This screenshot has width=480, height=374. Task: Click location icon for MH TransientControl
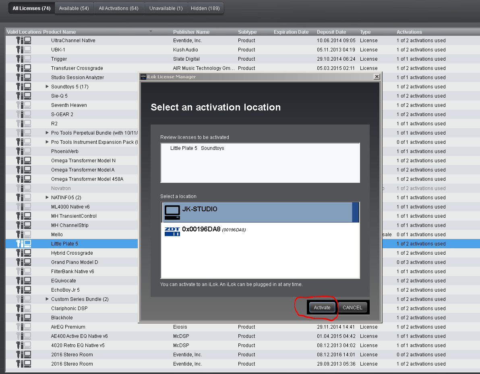24,216
